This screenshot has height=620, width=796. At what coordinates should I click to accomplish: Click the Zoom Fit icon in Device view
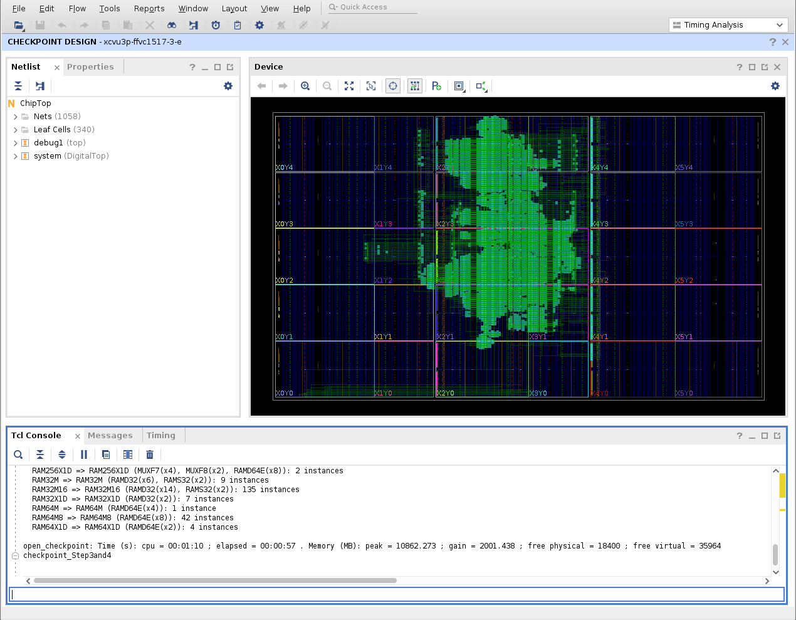click(349, 86)
